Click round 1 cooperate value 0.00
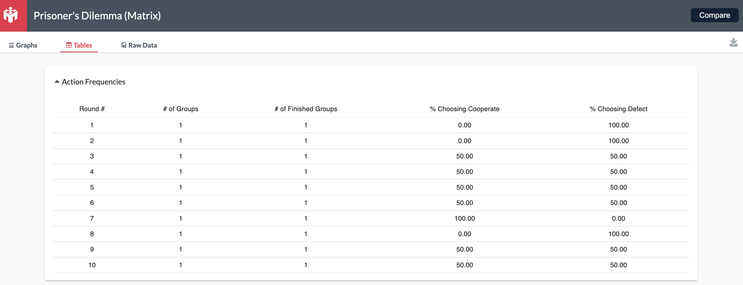Screen dimensions: 743x285 (464, 125)
